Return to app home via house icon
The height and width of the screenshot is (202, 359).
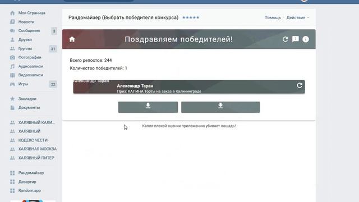[72, 39]
